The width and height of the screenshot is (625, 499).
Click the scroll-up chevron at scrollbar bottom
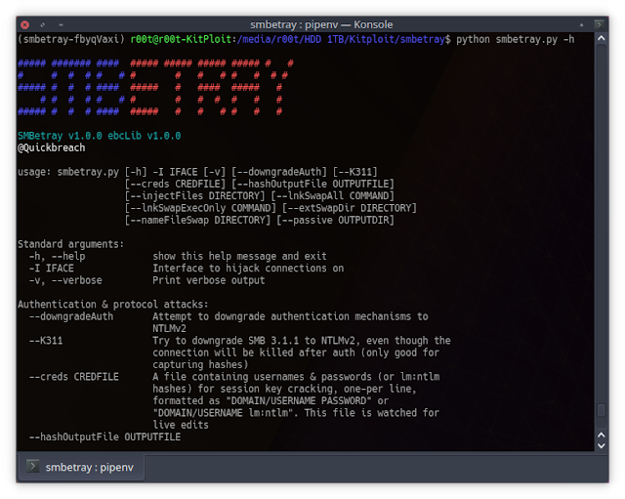coord(602,435)
